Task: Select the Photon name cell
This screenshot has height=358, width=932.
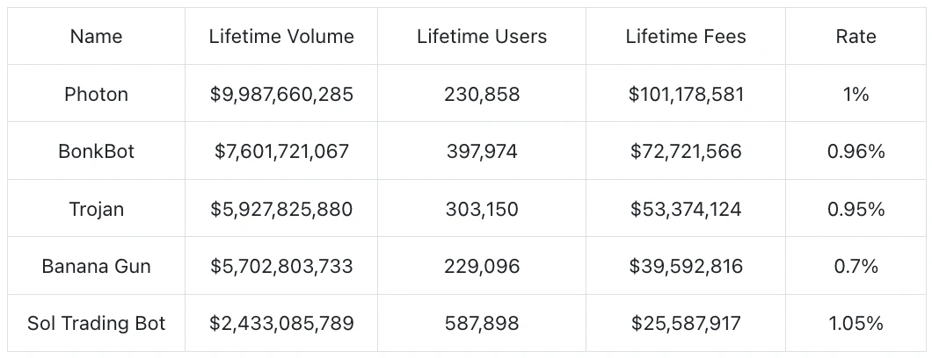Action: (96, 94)
